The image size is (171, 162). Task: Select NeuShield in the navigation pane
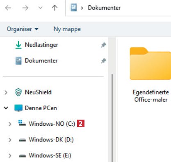[38, 92]
